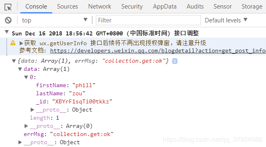Image resolution: width=266 pixels, height=147 pixels.
Task: Switch to the Sources tab
Action: point(67,7)
